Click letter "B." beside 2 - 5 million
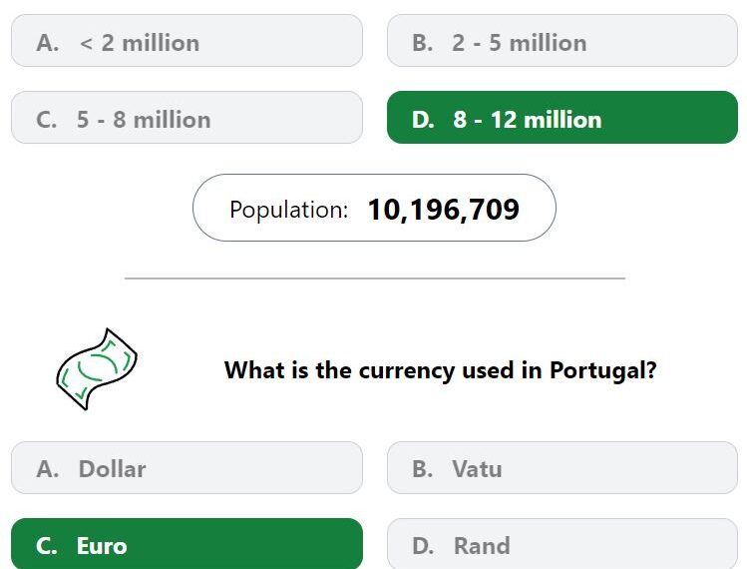The width and height of the screenshot is (747, 569). click(x=423, y=43)
